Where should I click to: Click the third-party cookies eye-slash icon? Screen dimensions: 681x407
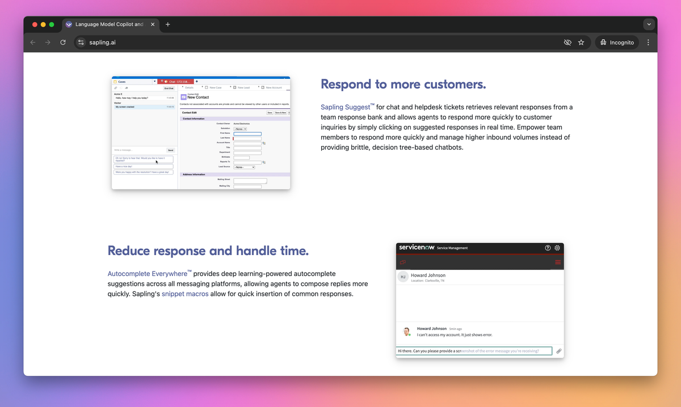567,43
